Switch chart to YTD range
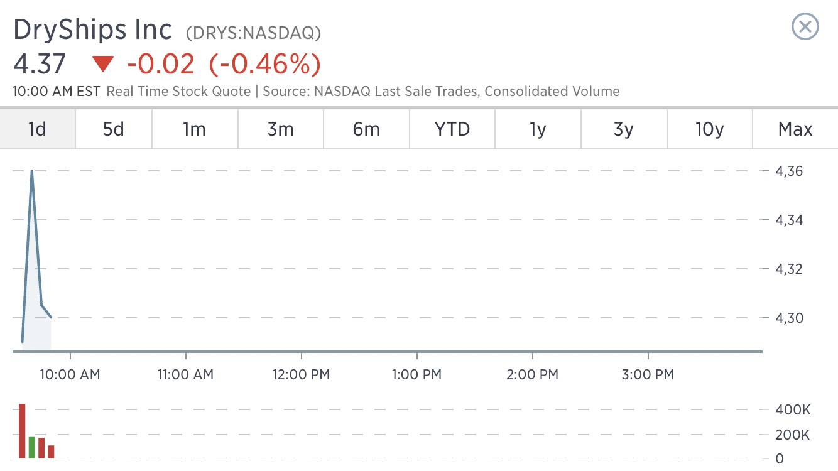Viewport: 838px width, 471px height. click(x=452, y=129)
